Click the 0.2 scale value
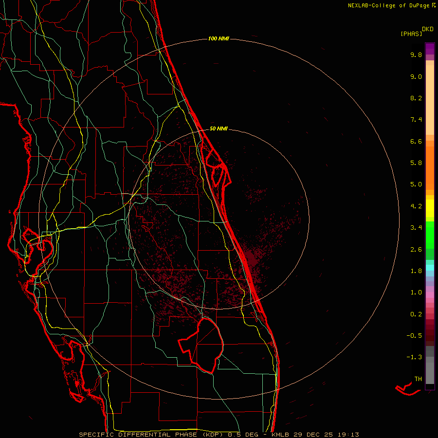438x438 pixels. [x=416, y=314]
